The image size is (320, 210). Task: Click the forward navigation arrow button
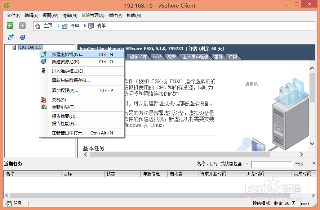22,26
